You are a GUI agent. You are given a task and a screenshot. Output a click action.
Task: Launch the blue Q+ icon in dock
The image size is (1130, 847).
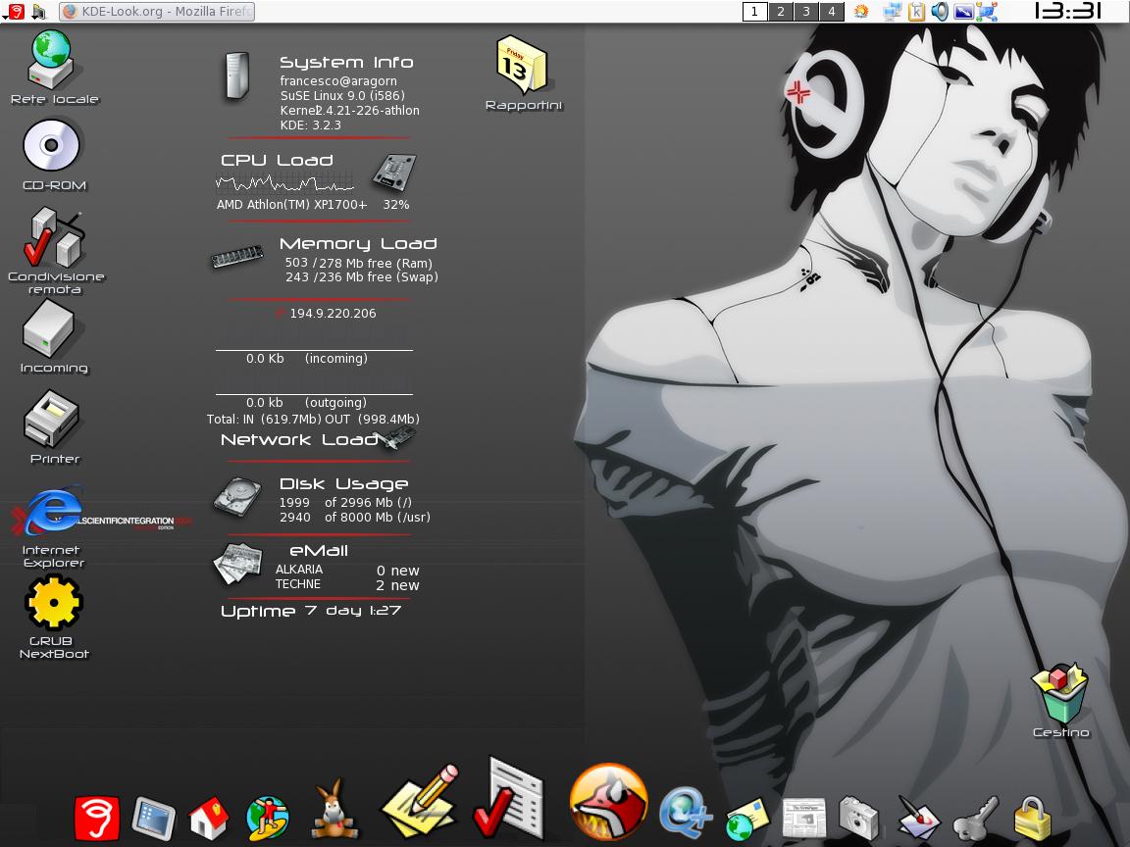[x=686, y=813]
